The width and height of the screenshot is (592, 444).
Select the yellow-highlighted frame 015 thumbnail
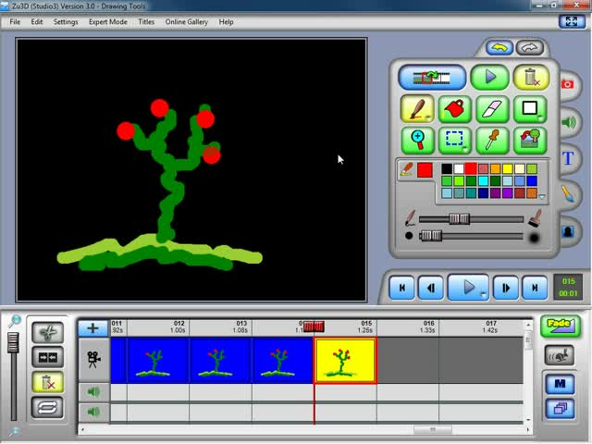point(345,361)
